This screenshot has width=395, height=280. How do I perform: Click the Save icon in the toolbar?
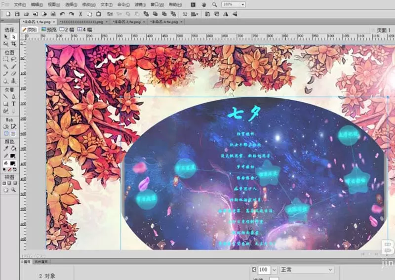point(17,14)
